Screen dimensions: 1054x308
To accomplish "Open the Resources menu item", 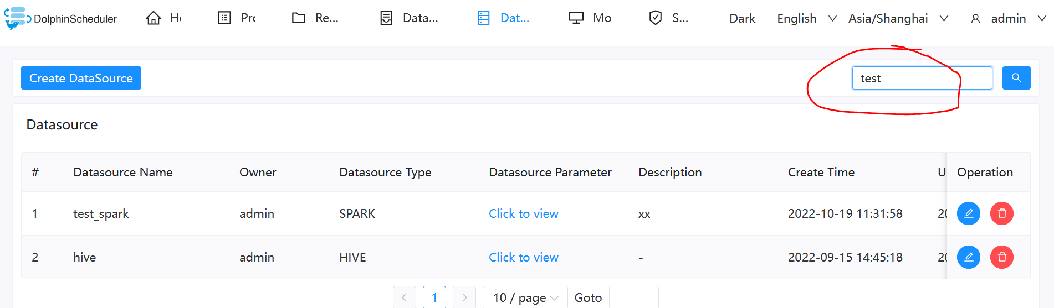I will coord(315,18).
